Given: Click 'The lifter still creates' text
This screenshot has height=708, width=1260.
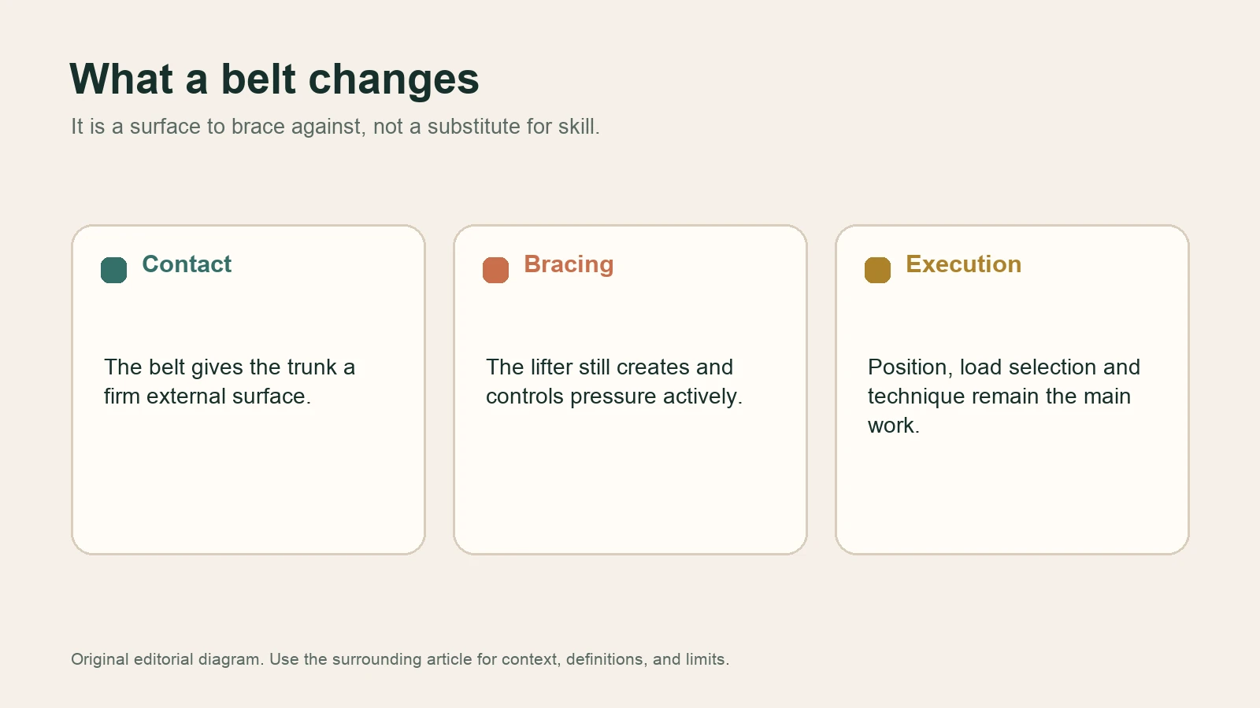Looking at the screenshot, I should (614, 382).
